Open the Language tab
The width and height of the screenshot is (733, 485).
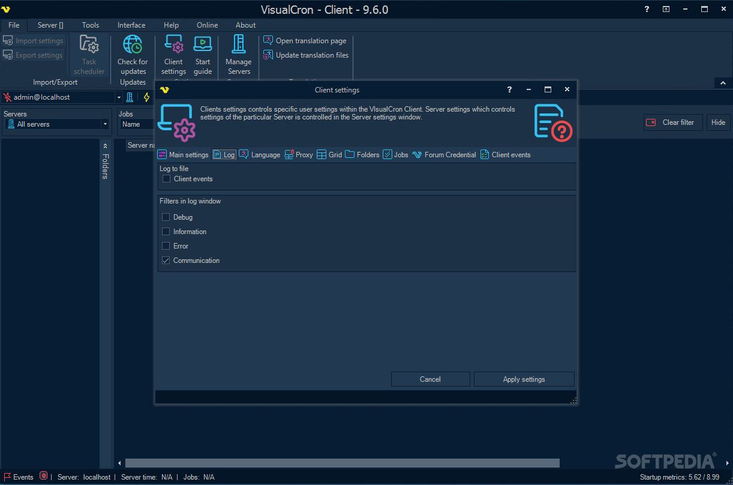(x=260, y=155)
